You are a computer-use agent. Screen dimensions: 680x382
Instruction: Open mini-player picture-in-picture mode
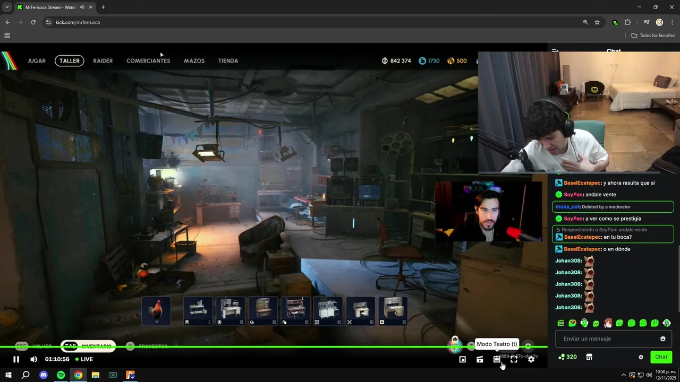click(x=463, y=359)
